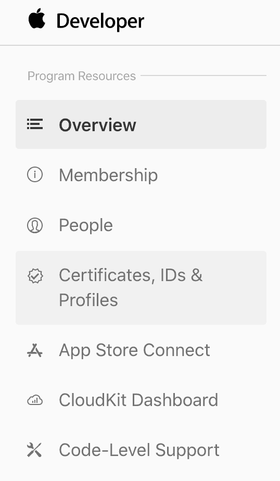
Task: Click the Code-Level Support tools icon
Action: tap(34, 450)
